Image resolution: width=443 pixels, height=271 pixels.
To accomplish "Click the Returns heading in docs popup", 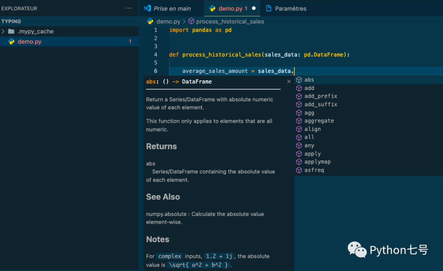I will pyautogui.click(x=161, y=146).
